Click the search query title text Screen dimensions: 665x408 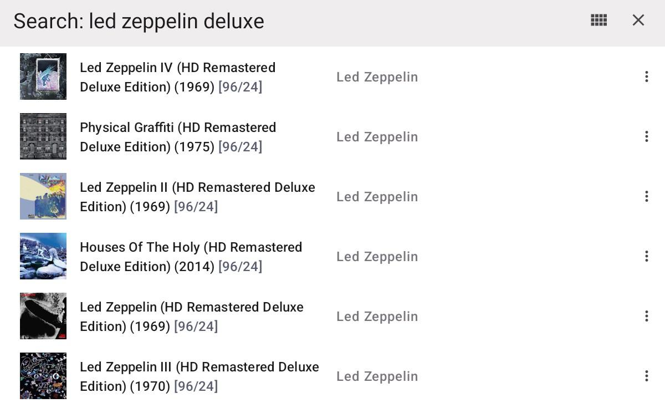pyautogui.click(x=139, y=21)
